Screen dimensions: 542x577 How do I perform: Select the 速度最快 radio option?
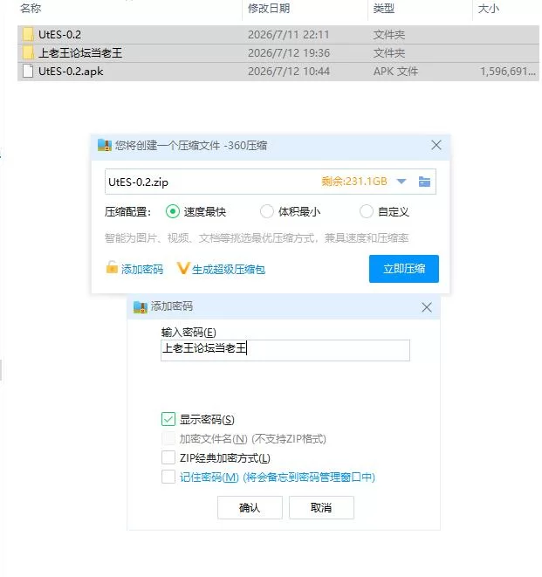pos(172,211)
